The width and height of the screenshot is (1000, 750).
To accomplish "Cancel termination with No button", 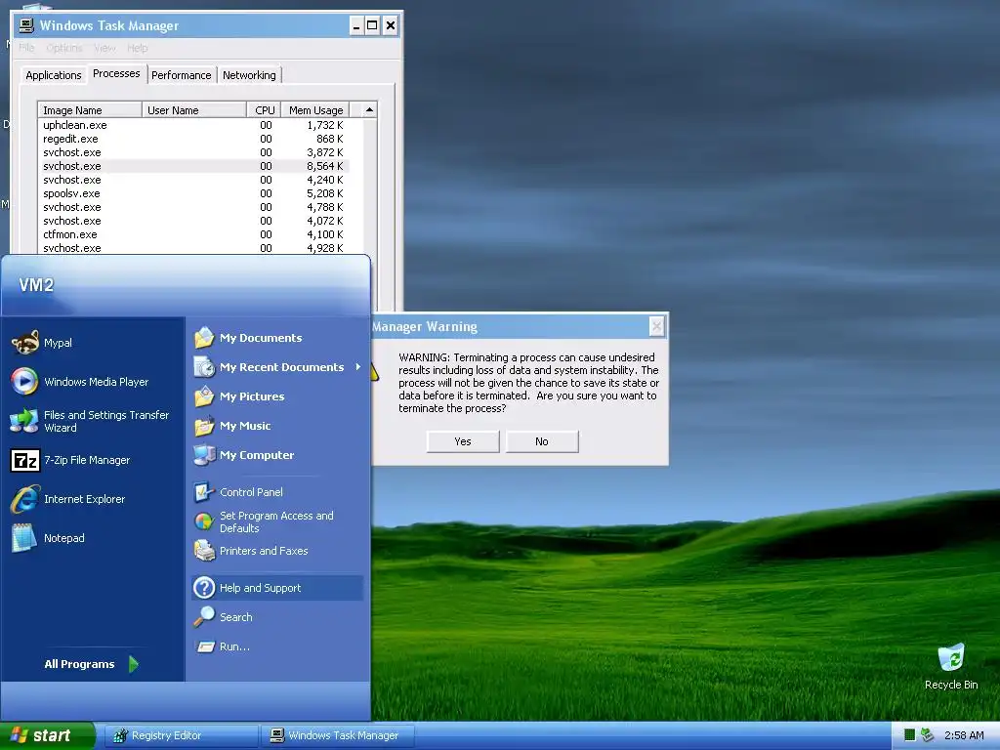I will 541,441.
